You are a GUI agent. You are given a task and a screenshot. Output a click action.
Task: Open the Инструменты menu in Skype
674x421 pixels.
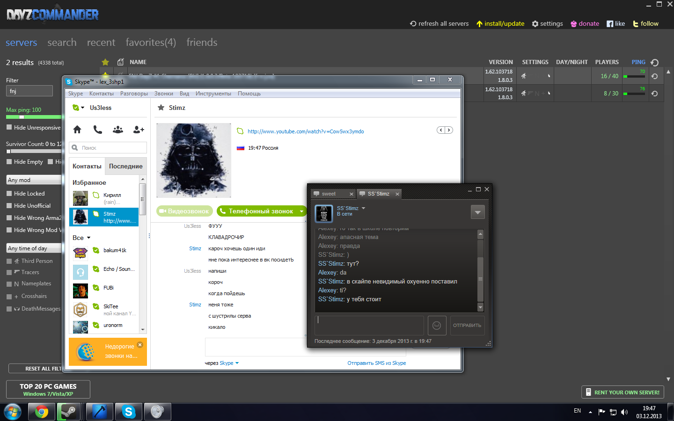pos(213,94)
